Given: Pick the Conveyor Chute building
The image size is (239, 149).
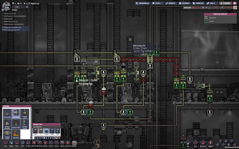Looking at the screenshot, I should click(x=16, y=124).
